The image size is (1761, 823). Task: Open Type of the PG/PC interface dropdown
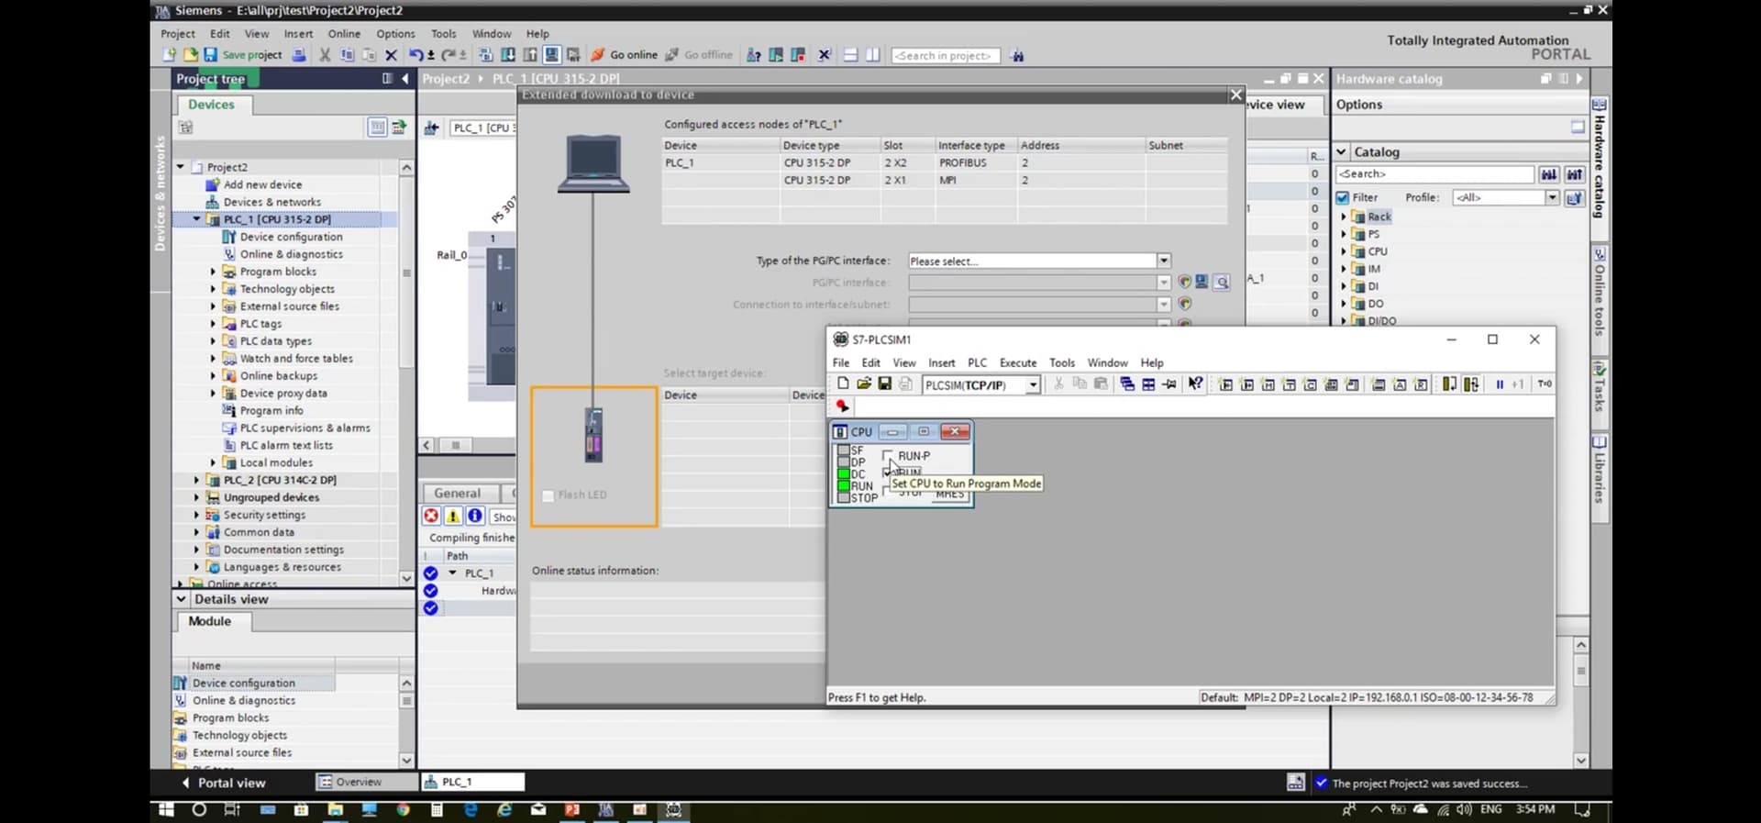point(1163,261)
